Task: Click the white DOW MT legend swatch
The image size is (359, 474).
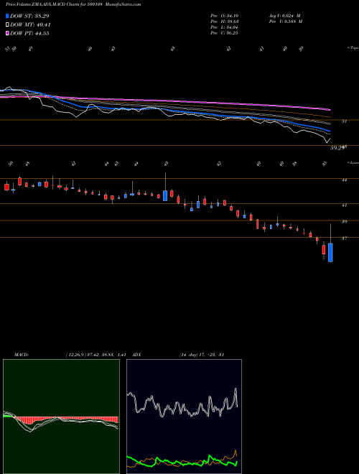Action: coord(7,25)
